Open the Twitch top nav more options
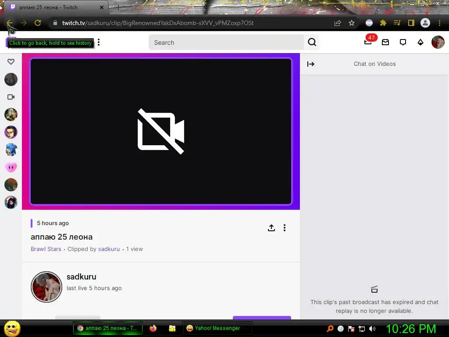The height and width of the screenshot is (337, 449). [x=99, y=43]
